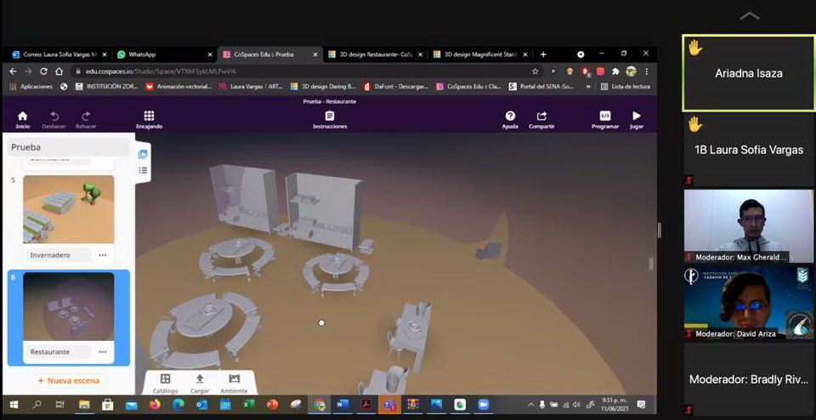Open the Lista de lectura panel
This screenshot has width=816, height=420.
pos(625,87)
